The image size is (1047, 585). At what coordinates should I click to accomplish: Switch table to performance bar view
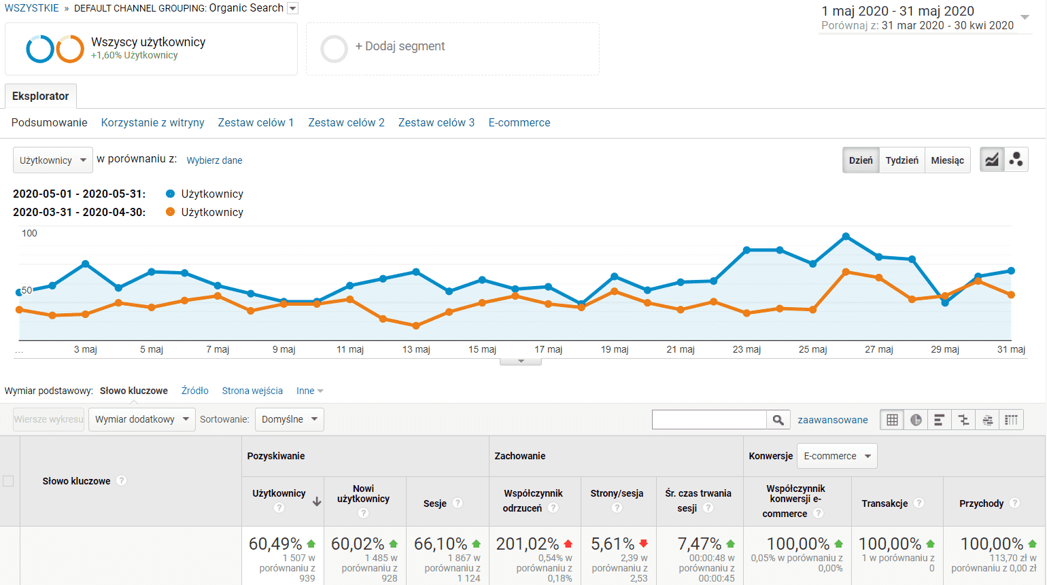pos(939,420)
